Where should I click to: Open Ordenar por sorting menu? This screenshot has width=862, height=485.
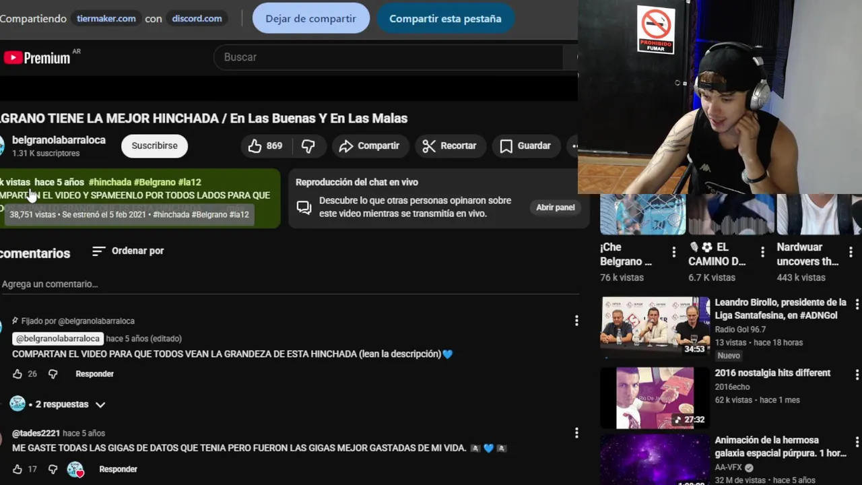coord(128,251)
